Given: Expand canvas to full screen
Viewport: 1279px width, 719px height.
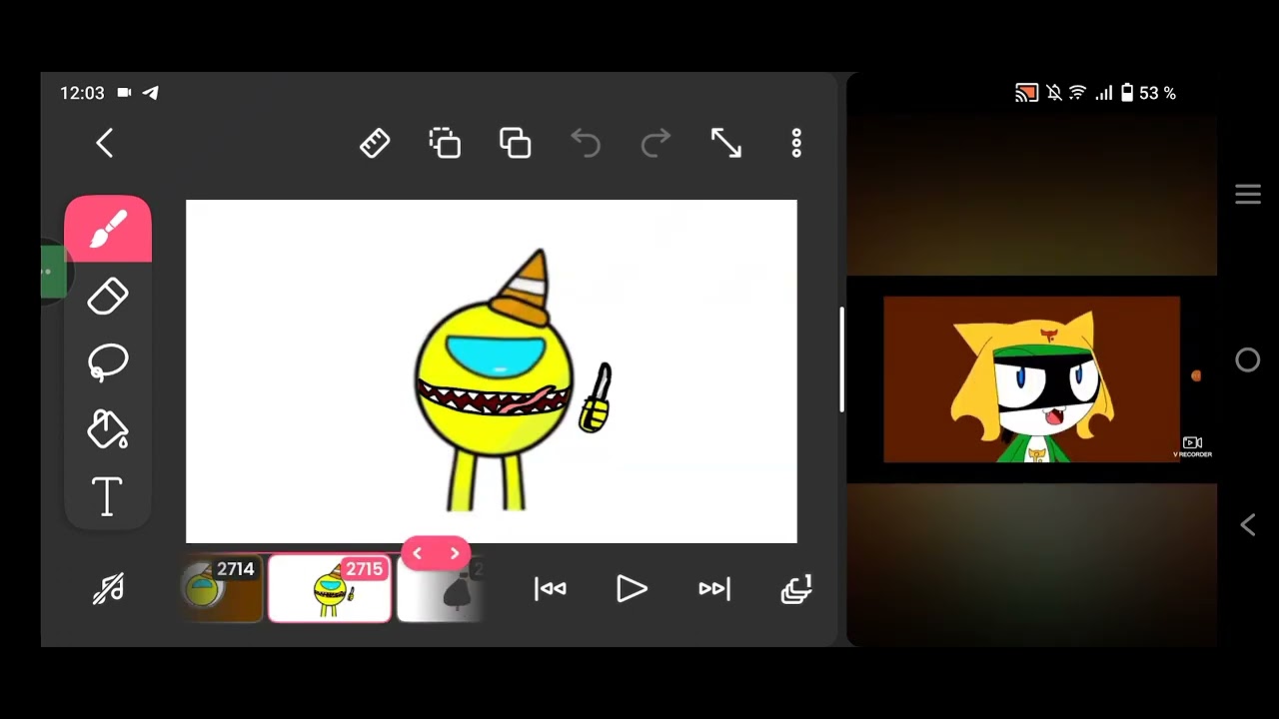Looking at the screenshot, I should 726,143.
